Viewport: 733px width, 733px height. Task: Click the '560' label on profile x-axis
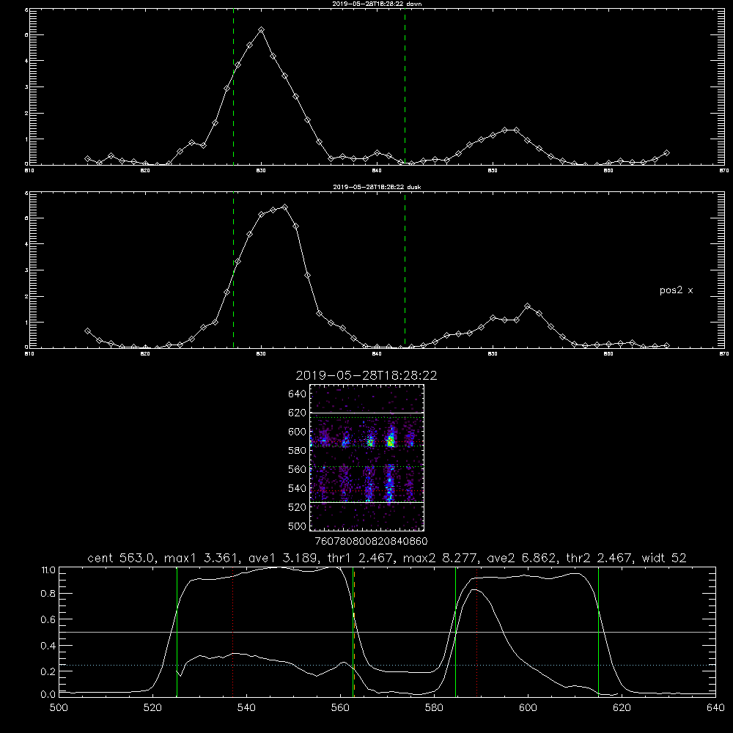tap(340, 708)
